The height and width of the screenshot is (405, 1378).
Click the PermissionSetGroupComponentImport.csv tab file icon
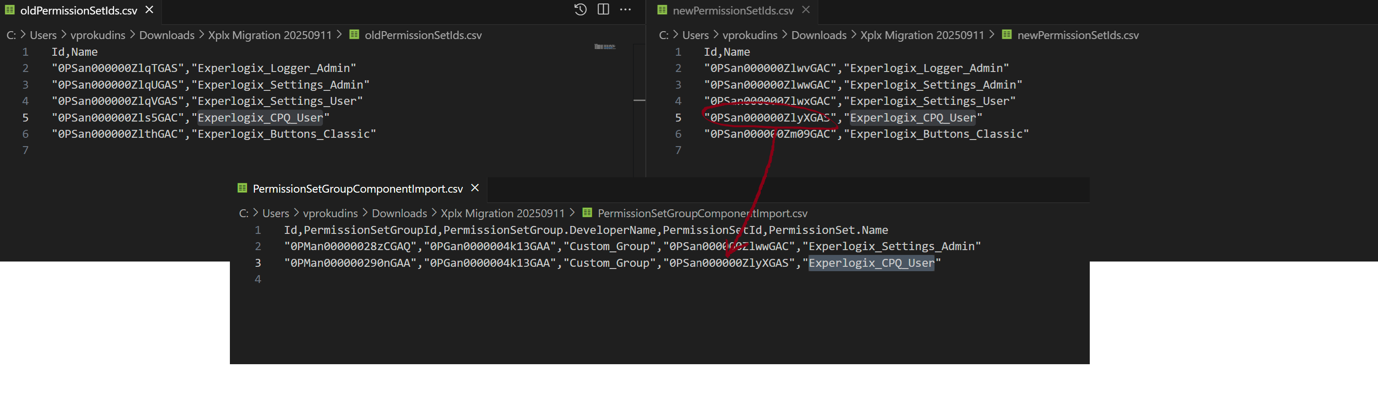tap(242, 188)
